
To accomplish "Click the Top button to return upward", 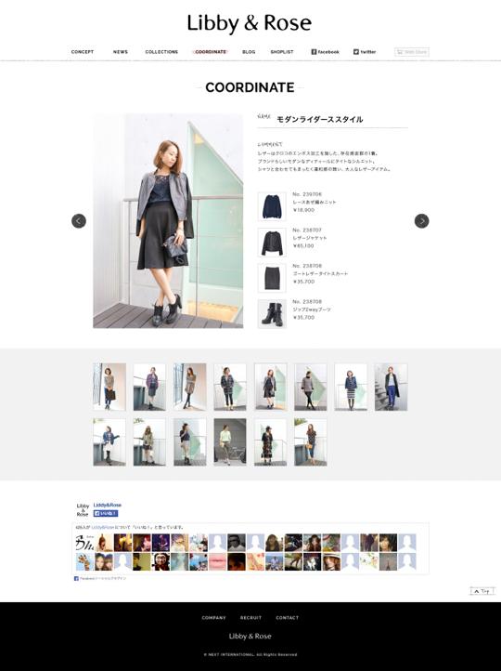I will [482, 591].
